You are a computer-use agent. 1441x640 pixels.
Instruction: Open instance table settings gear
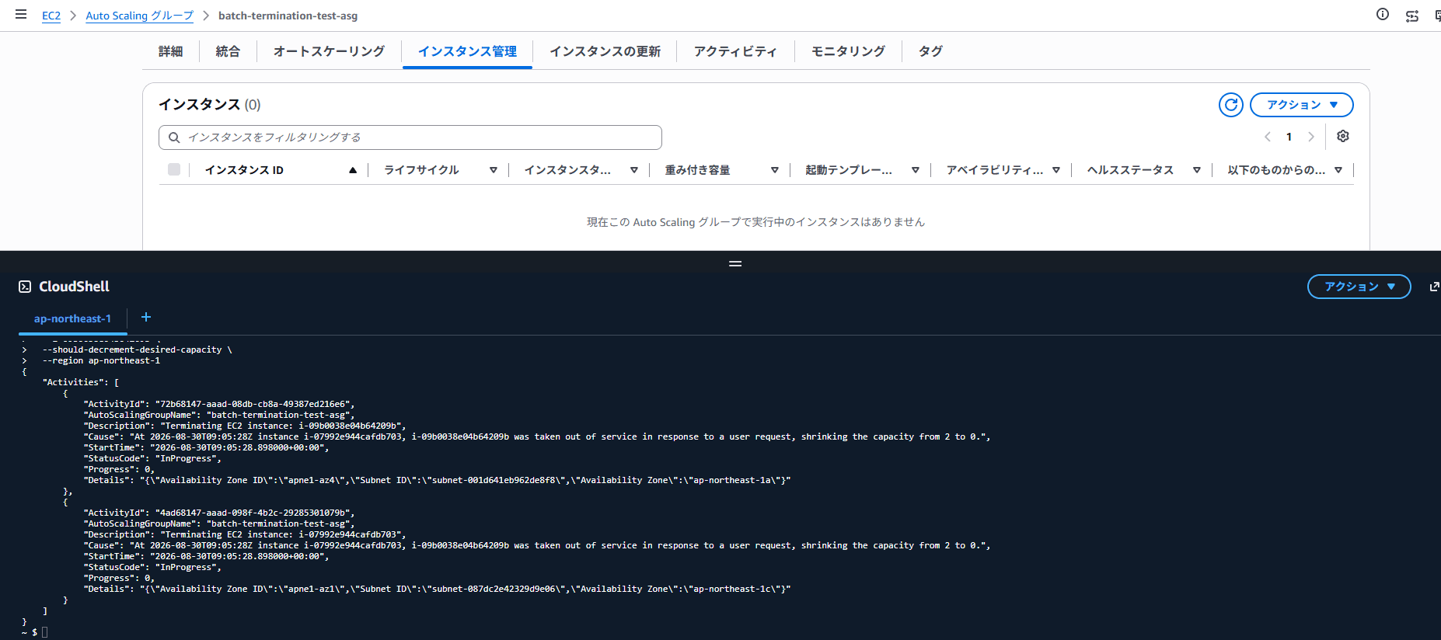pos(1343,136)
